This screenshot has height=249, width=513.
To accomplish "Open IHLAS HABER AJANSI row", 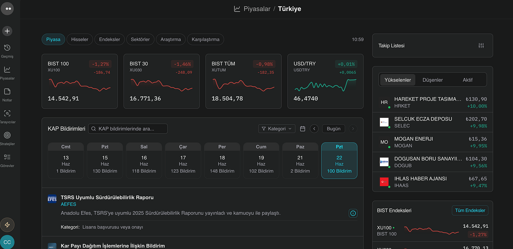I will (433, 182).
